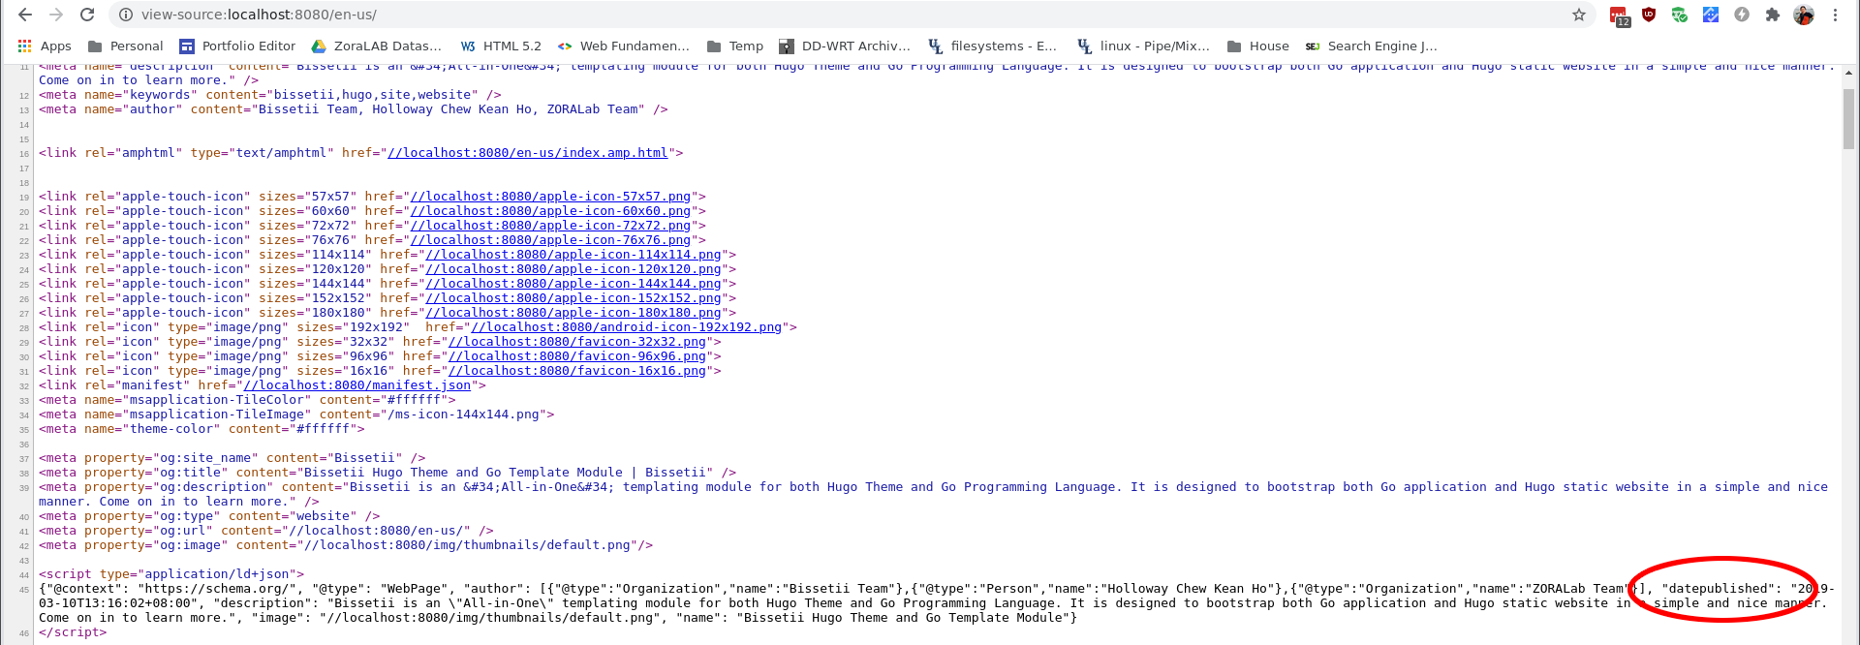Open the apple-icon-114x114.png link
Screen dimensions: 1860x645
(573, 255)
